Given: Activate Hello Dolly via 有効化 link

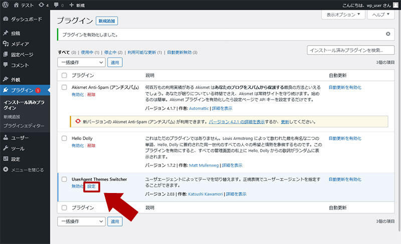Looking at the screenshot, I should click(x=78, y=145).
